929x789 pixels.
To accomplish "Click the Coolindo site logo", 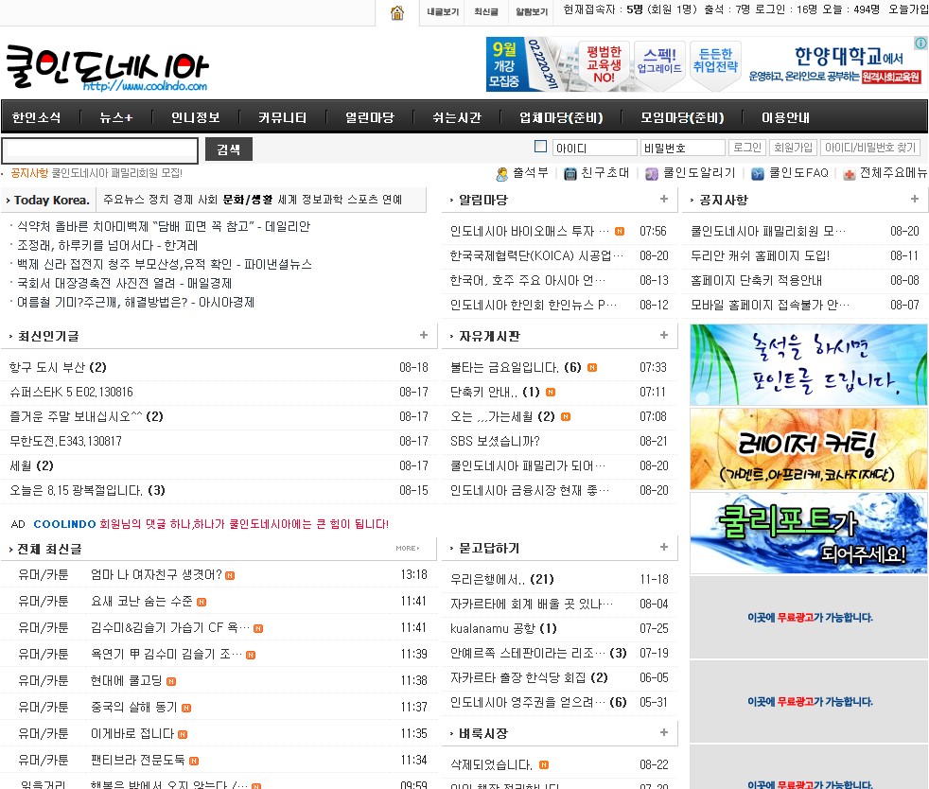I will coord(107,68).
